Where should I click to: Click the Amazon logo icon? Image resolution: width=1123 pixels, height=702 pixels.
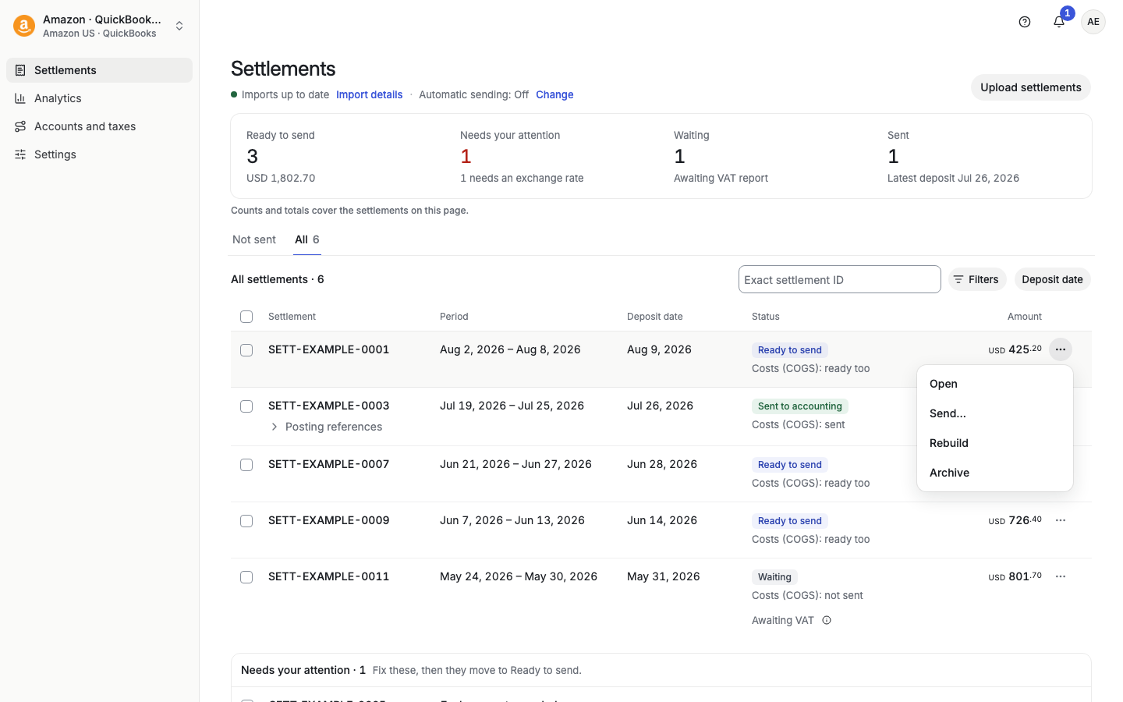tap(24, 26)
